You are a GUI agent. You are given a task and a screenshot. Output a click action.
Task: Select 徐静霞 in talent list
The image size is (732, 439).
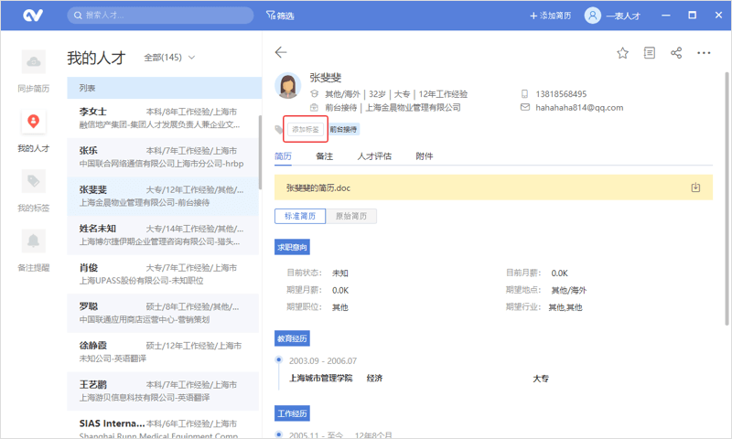pos(163,352)
